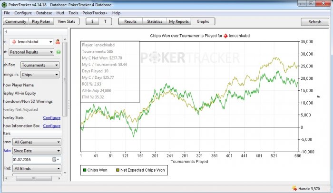This screenshot has width=333, height=193.
Task: Open the Results view
Action: pos(130,21)
